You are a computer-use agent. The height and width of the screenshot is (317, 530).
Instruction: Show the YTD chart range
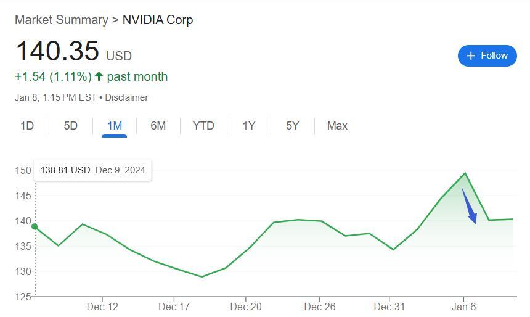203,126
